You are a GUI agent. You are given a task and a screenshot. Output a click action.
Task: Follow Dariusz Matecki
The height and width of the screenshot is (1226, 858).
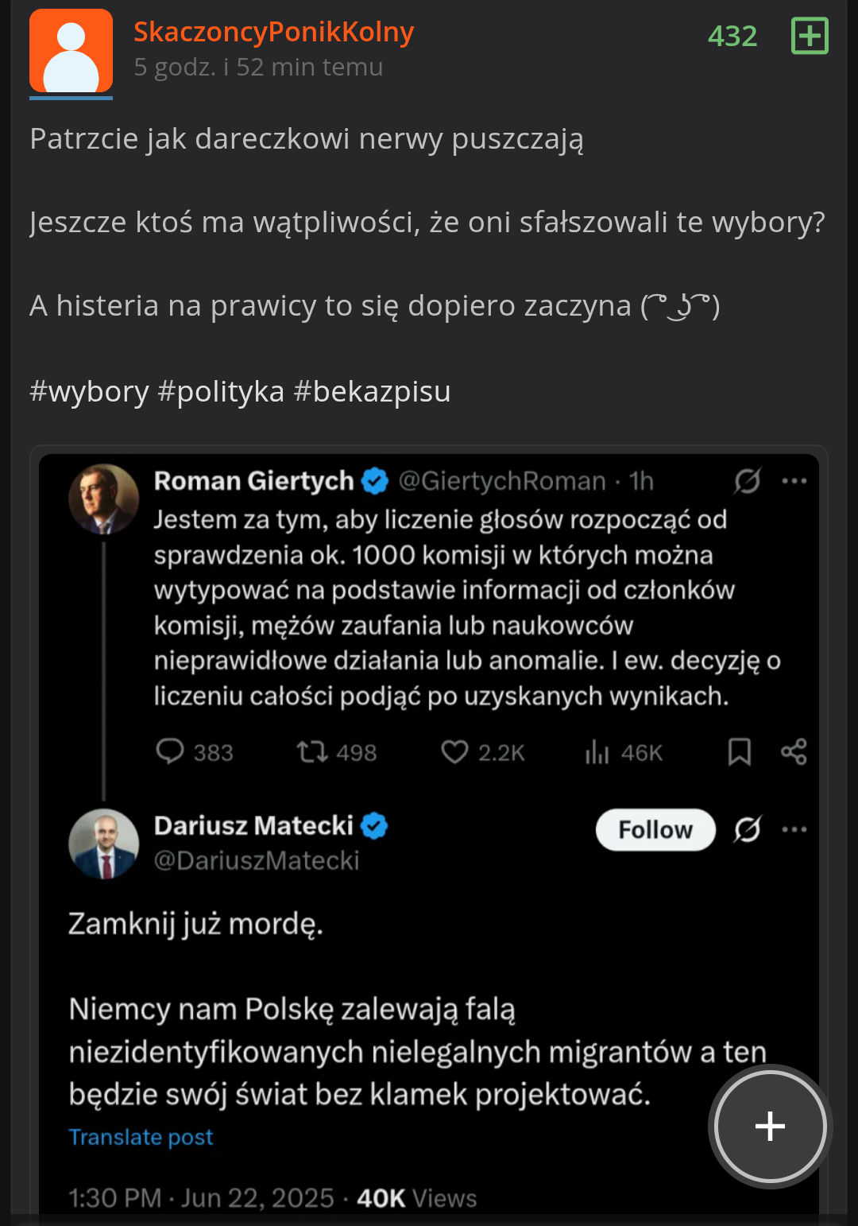click(655, 829)
